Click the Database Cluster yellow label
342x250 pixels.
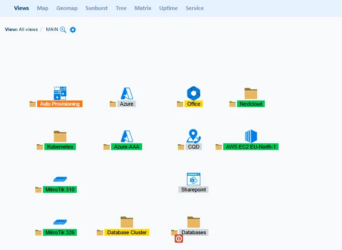[x=127, y=233]
